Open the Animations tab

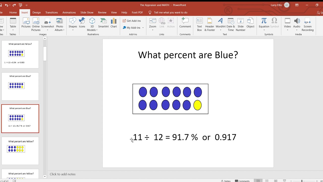pyautogui.click(x=69, y=12)
